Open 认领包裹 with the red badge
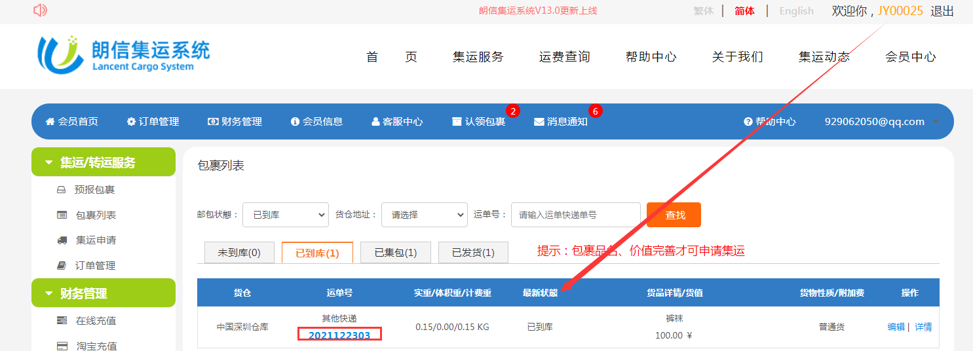 [479, 122]
